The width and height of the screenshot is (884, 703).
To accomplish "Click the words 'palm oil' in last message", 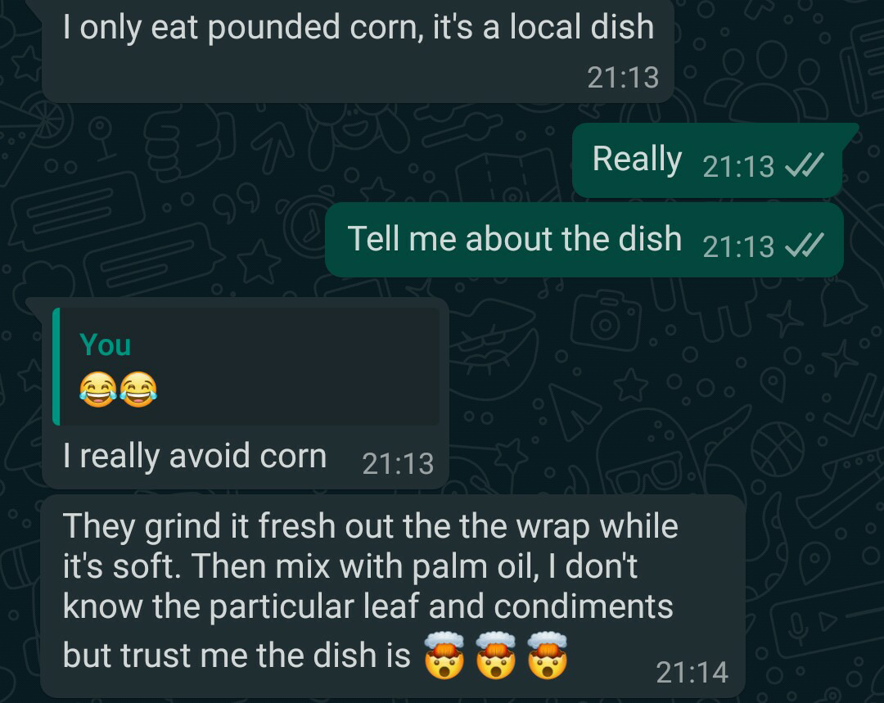I will (472, 566).
